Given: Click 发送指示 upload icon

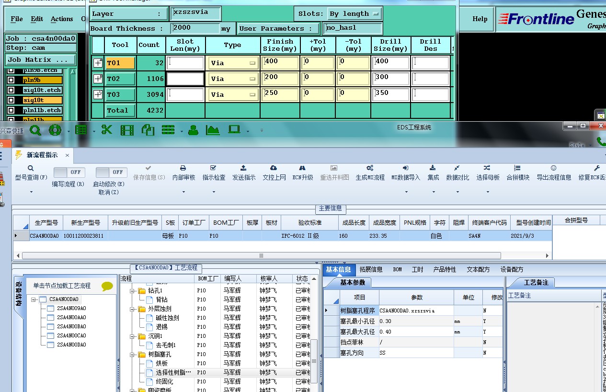Looking at the screenshot, I should [243, 168].
